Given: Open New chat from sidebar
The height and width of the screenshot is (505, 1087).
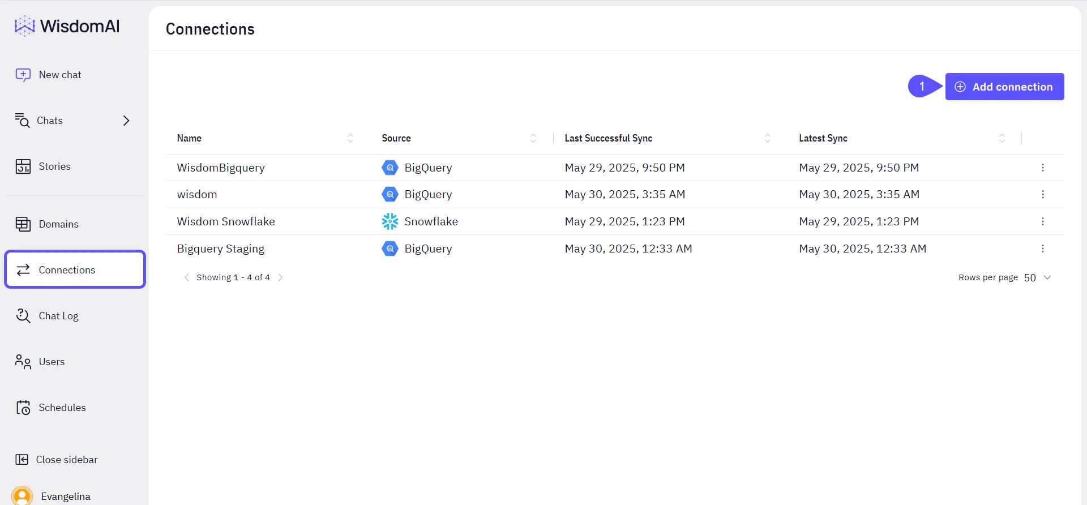Looking at the screenshot, I should pos(60,75).
